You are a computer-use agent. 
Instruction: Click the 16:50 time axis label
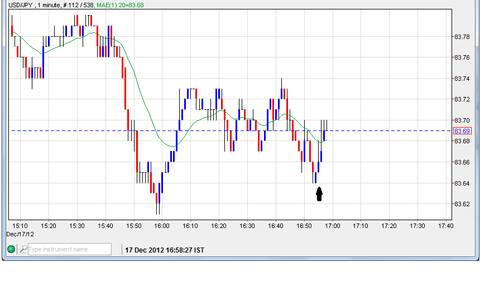[x=304, y=226]
